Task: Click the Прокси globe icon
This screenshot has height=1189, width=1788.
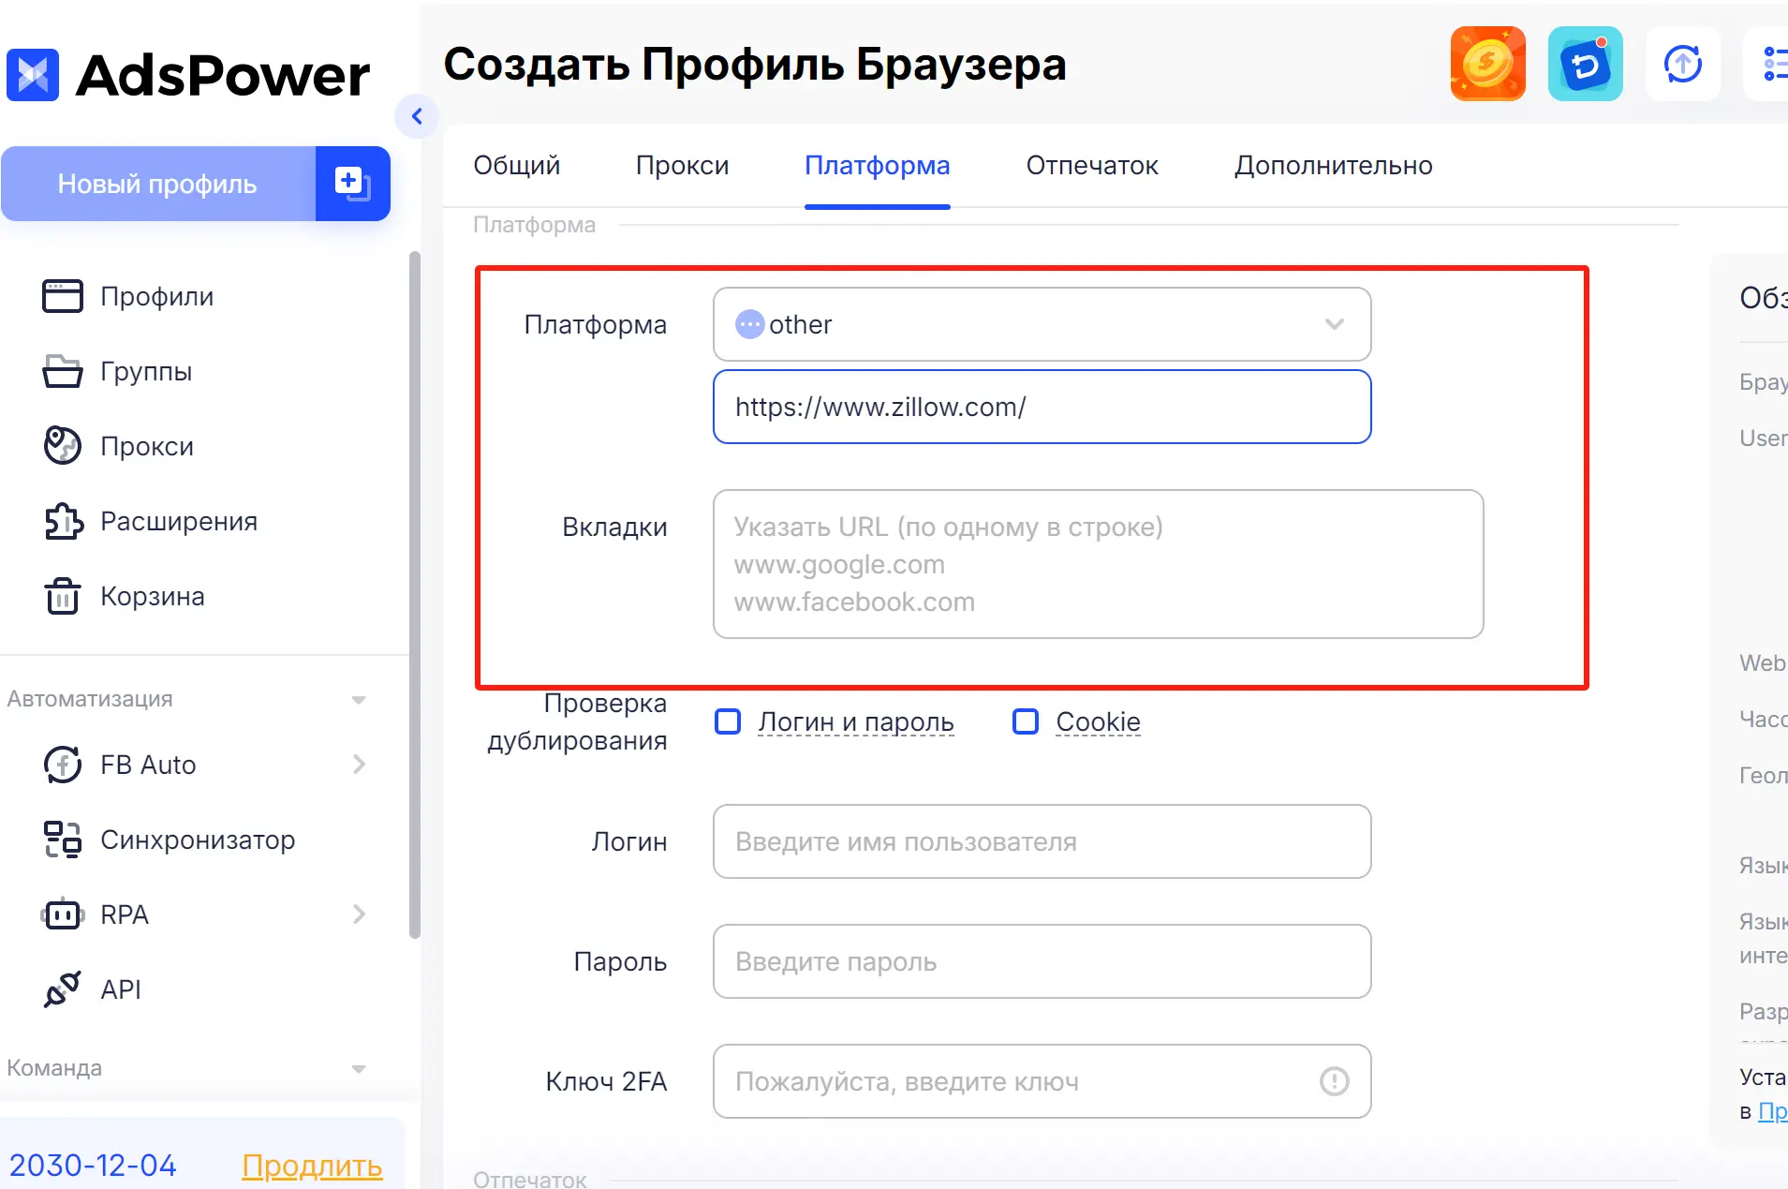Action: coord(63,446)
